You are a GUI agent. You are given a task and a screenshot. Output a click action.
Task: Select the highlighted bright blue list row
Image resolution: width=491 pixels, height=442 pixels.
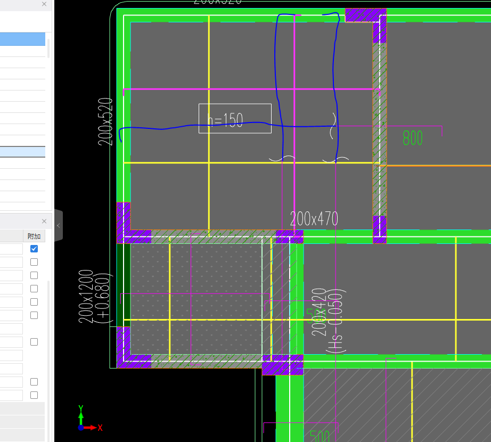point(22,39)
